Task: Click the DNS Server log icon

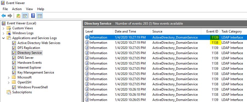Action: tap(14, 58)
